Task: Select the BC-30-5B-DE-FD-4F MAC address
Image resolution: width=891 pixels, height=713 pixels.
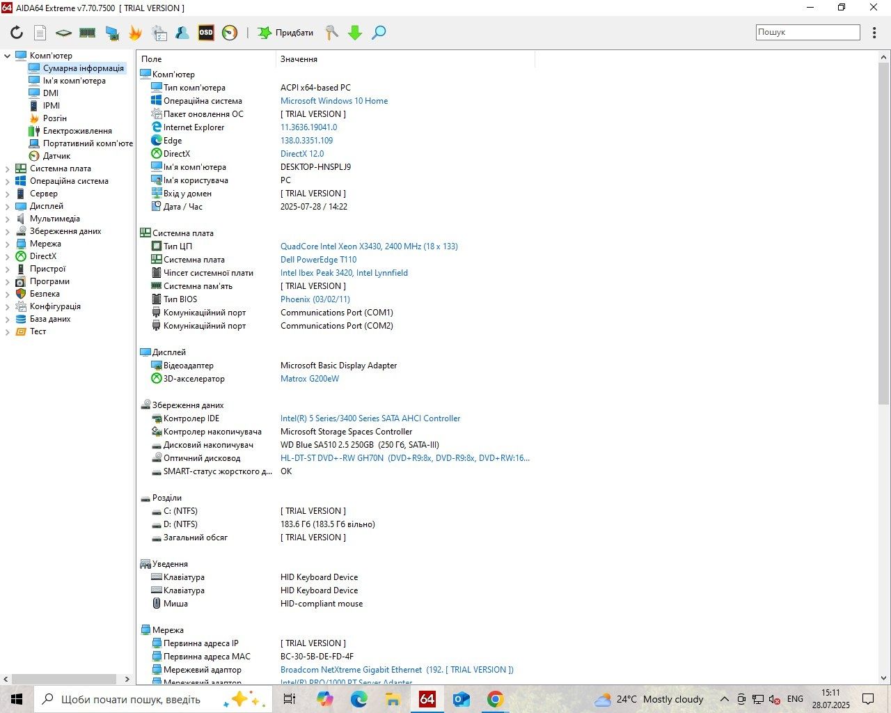Action: pyautogui.click(x=317, y=657)
